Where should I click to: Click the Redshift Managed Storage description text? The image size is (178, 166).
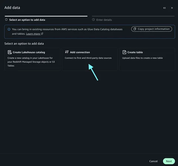[31, 62]
